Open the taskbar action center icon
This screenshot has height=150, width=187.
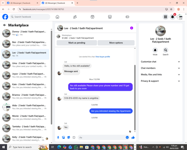pyautogui.click(x=182, y=147)
